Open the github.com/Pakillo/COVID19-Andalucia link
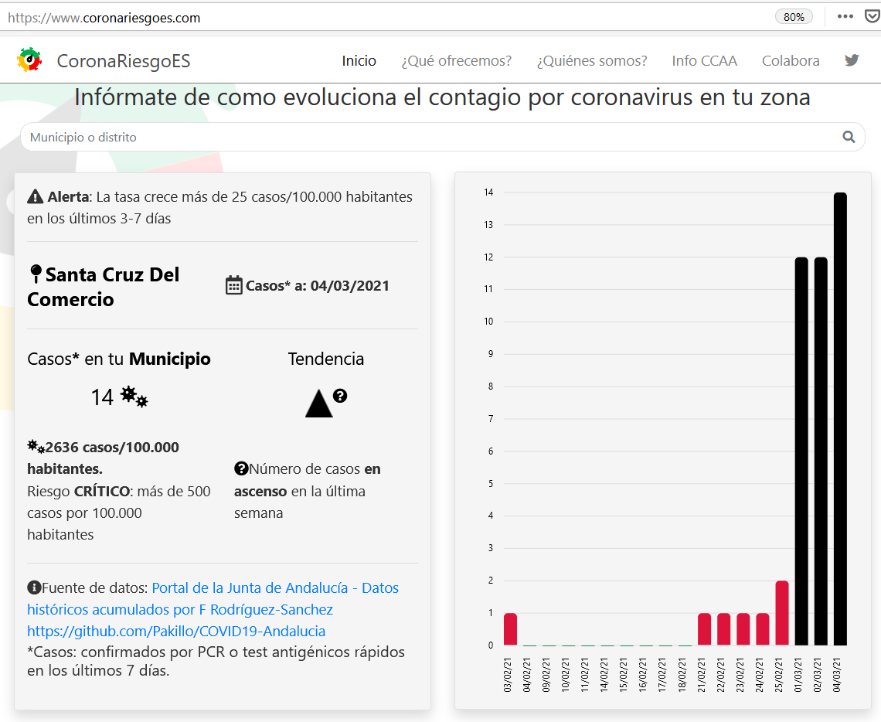Viewport: 881px width, 722px height. tap(176, 631)
